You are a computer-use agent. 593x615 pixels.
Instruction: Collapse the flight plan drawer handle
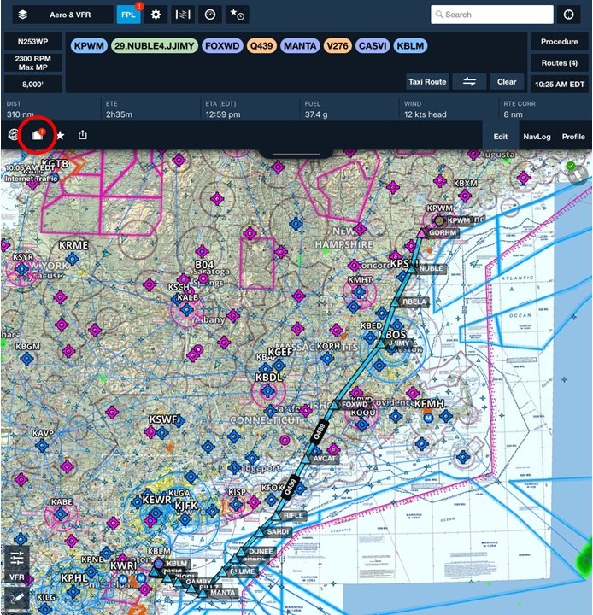point(296,154)
